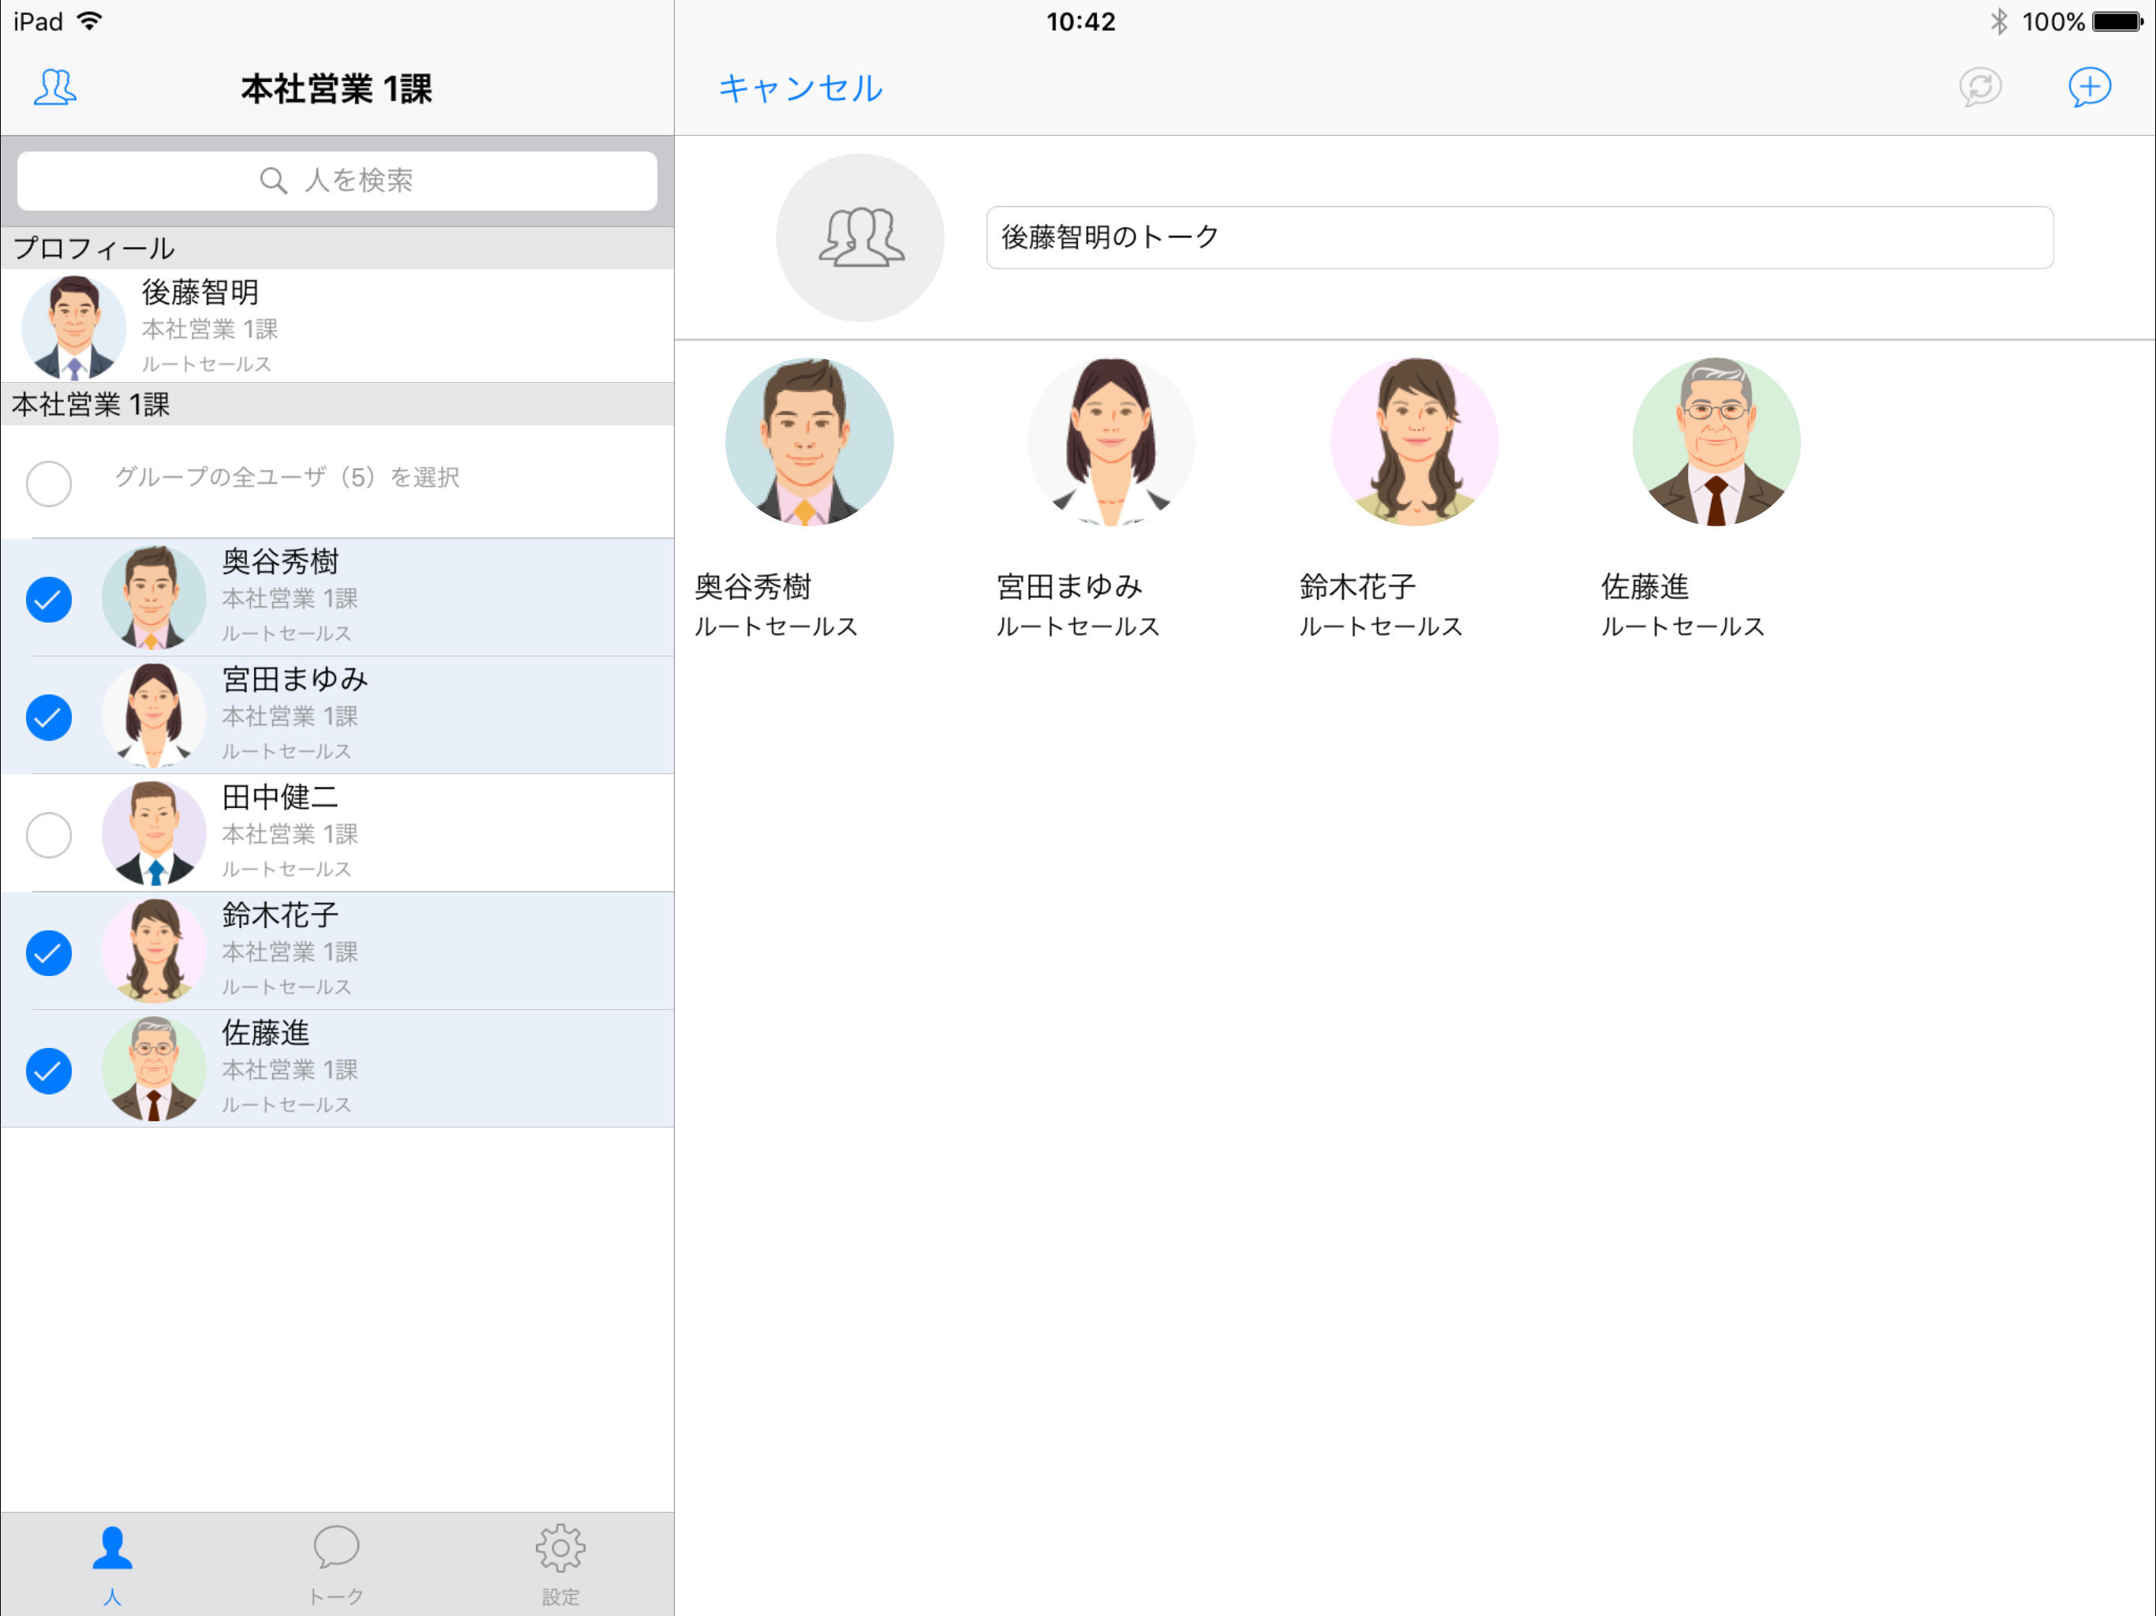Switch to the トーク tab
2156x1616 pixels.
336,1565
